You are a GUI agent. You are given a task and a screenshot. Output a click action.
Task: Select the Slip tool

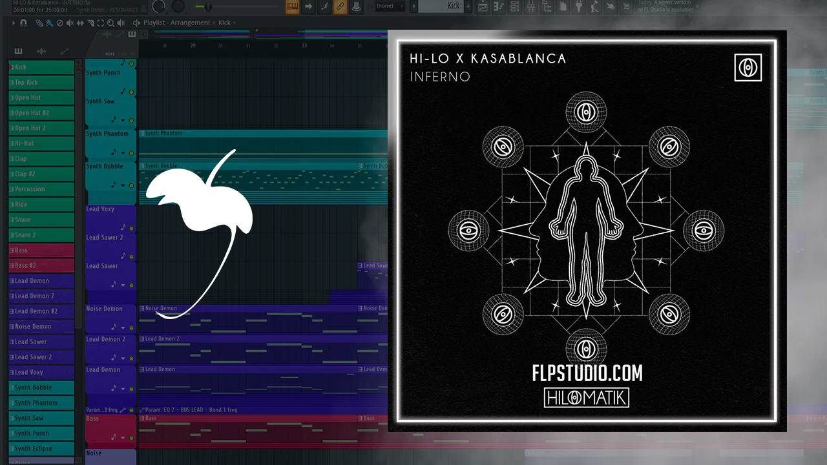pos(81,23)
